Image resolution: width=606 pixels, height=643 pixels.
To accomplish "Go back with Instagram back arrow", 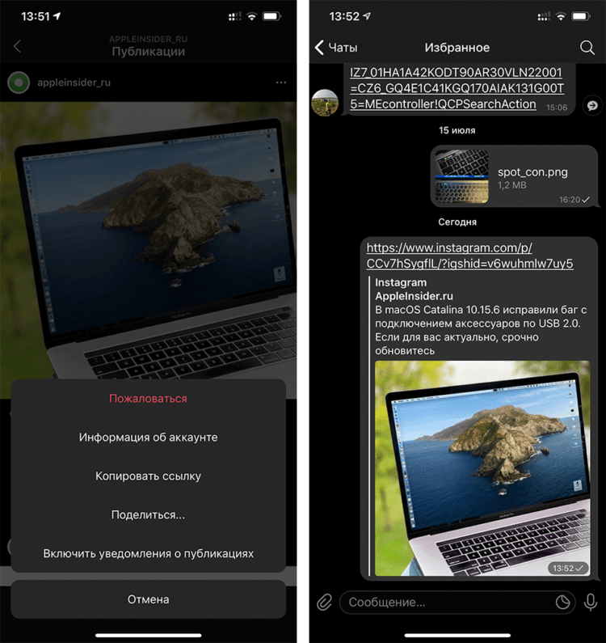I will [x=17, y=46].
